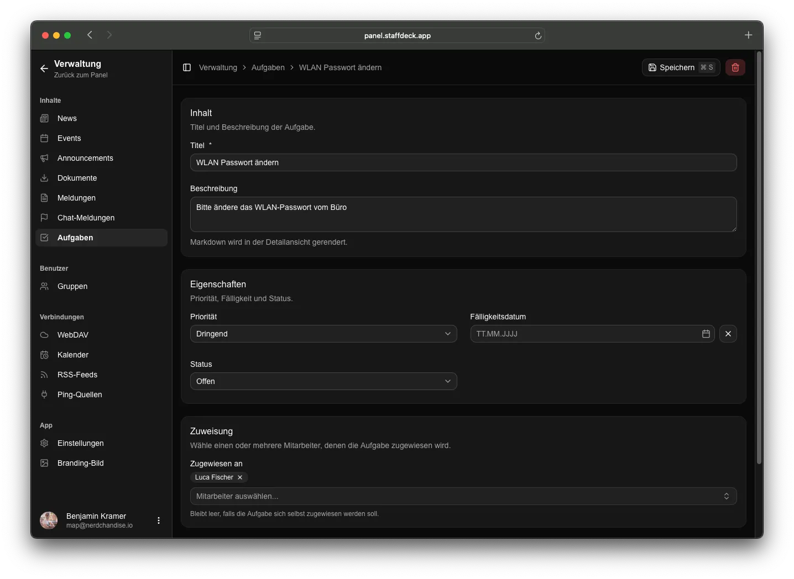Open RSS-Feeds
Image resolution: width=794 pixels, height=579 pixels.
coord(101,375)
